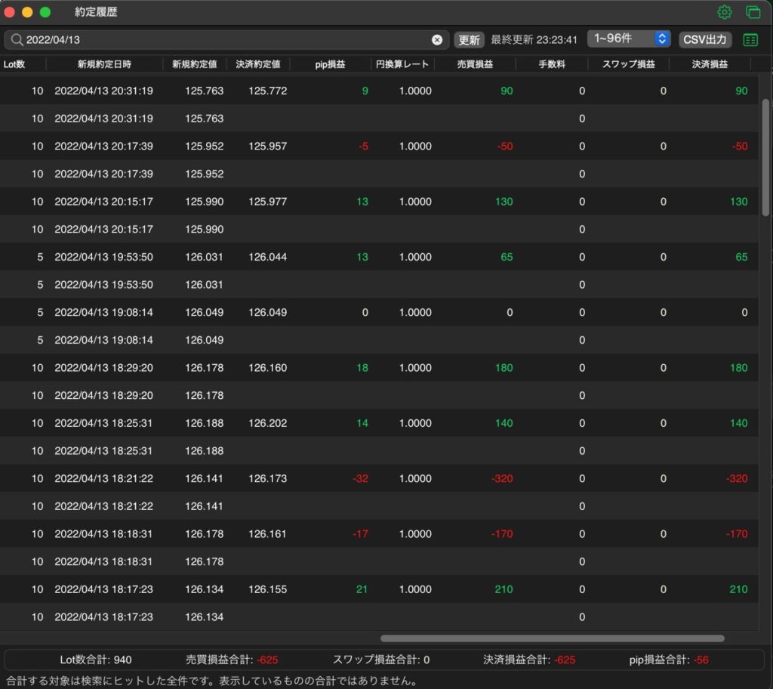Click settlement price 126.044
Viewport: 773px width, 689px height.
[268, 257]
